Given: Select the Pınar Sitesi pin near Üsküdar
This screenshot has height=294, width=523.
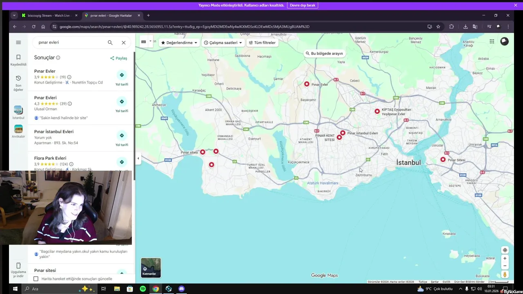Looking at the screenshot, I should [x=443, y=160].
